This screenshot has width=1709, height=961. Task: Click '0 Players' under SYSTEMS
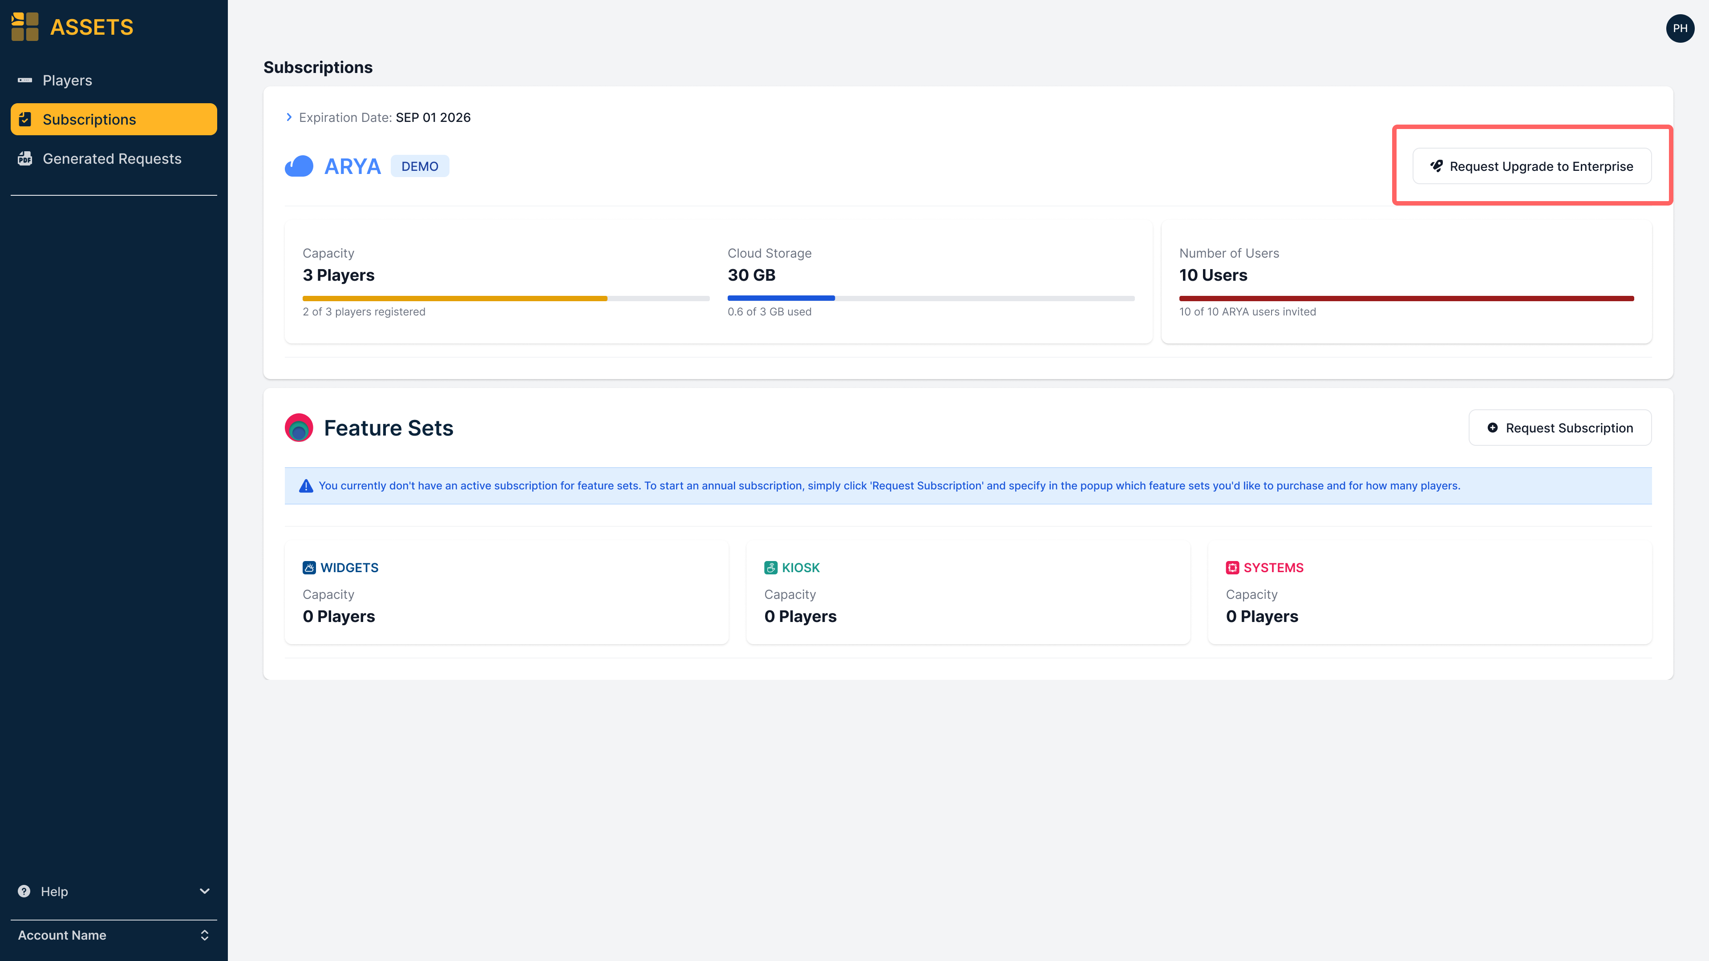click(x=1263, y=616)
